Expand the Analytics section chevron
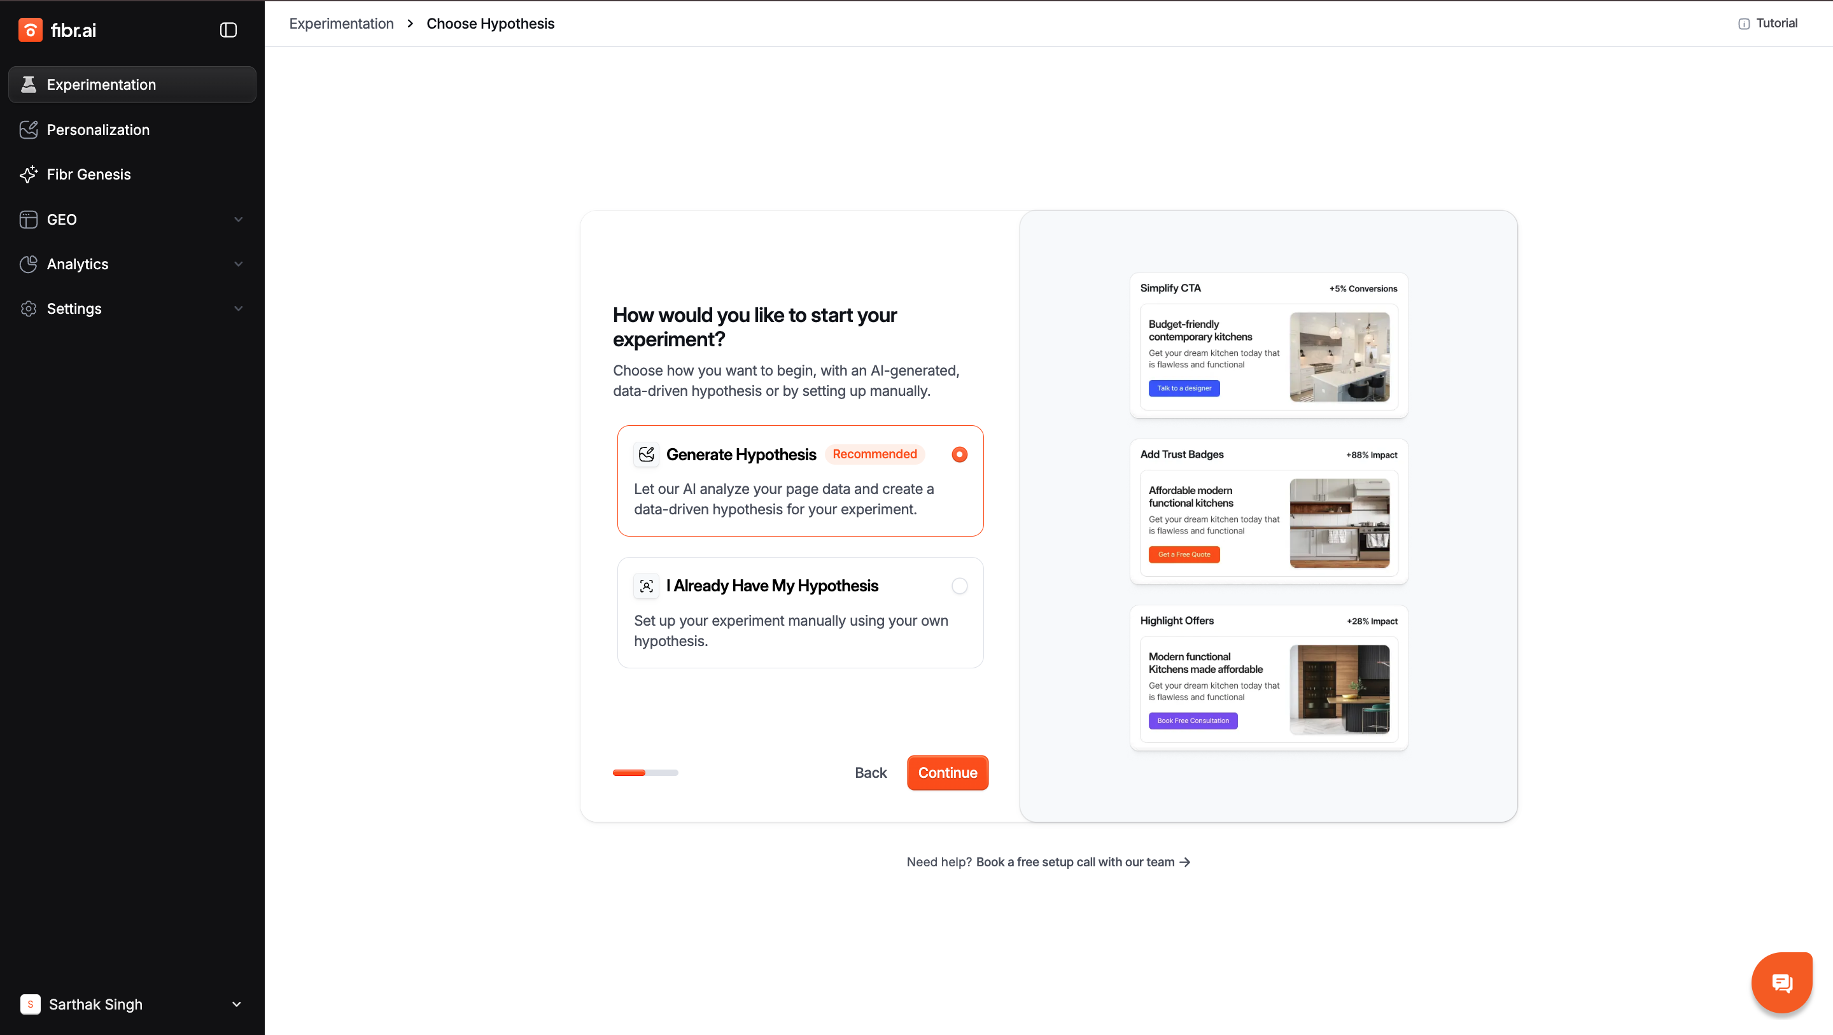This screenshot has width=1833, height=1035. pyautogui.click(x=239, y=264)
